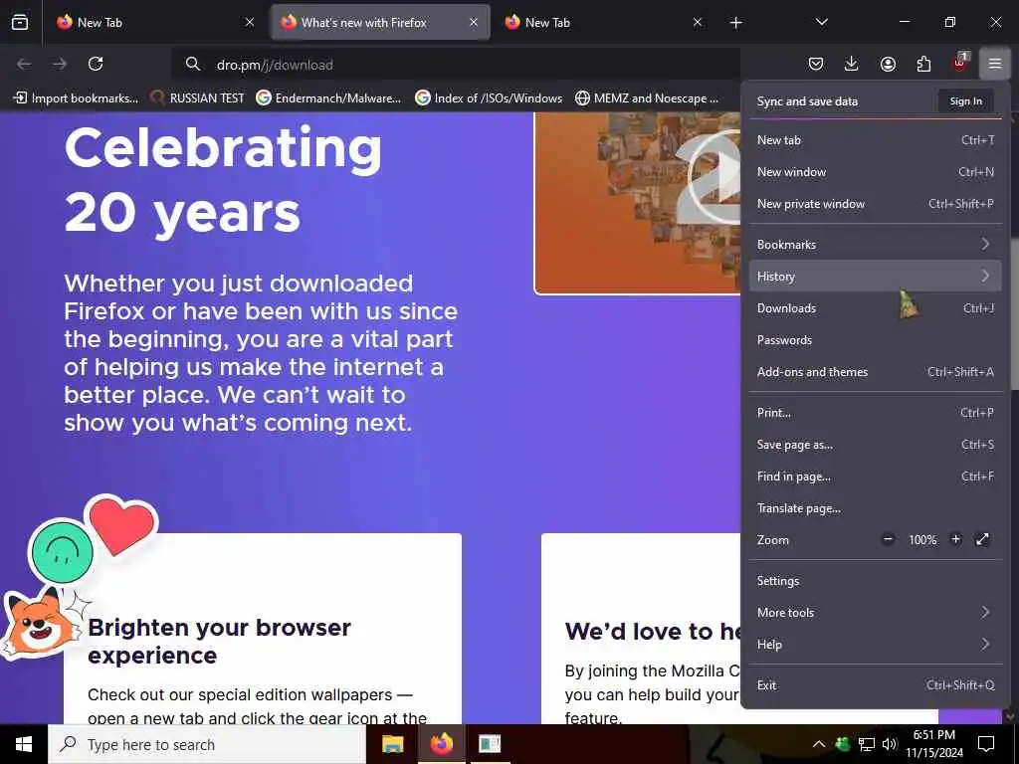The height and width of the screenshot is (764, 1019).
Task: Click the dro.pm address bar field
Action: pyautogui.click(x=455, y=65)
